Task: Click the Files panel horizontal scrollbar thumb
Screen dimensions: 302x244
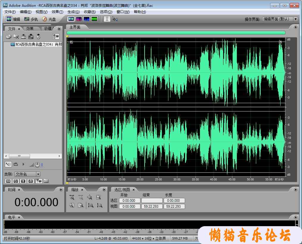Action: point(19,156)
